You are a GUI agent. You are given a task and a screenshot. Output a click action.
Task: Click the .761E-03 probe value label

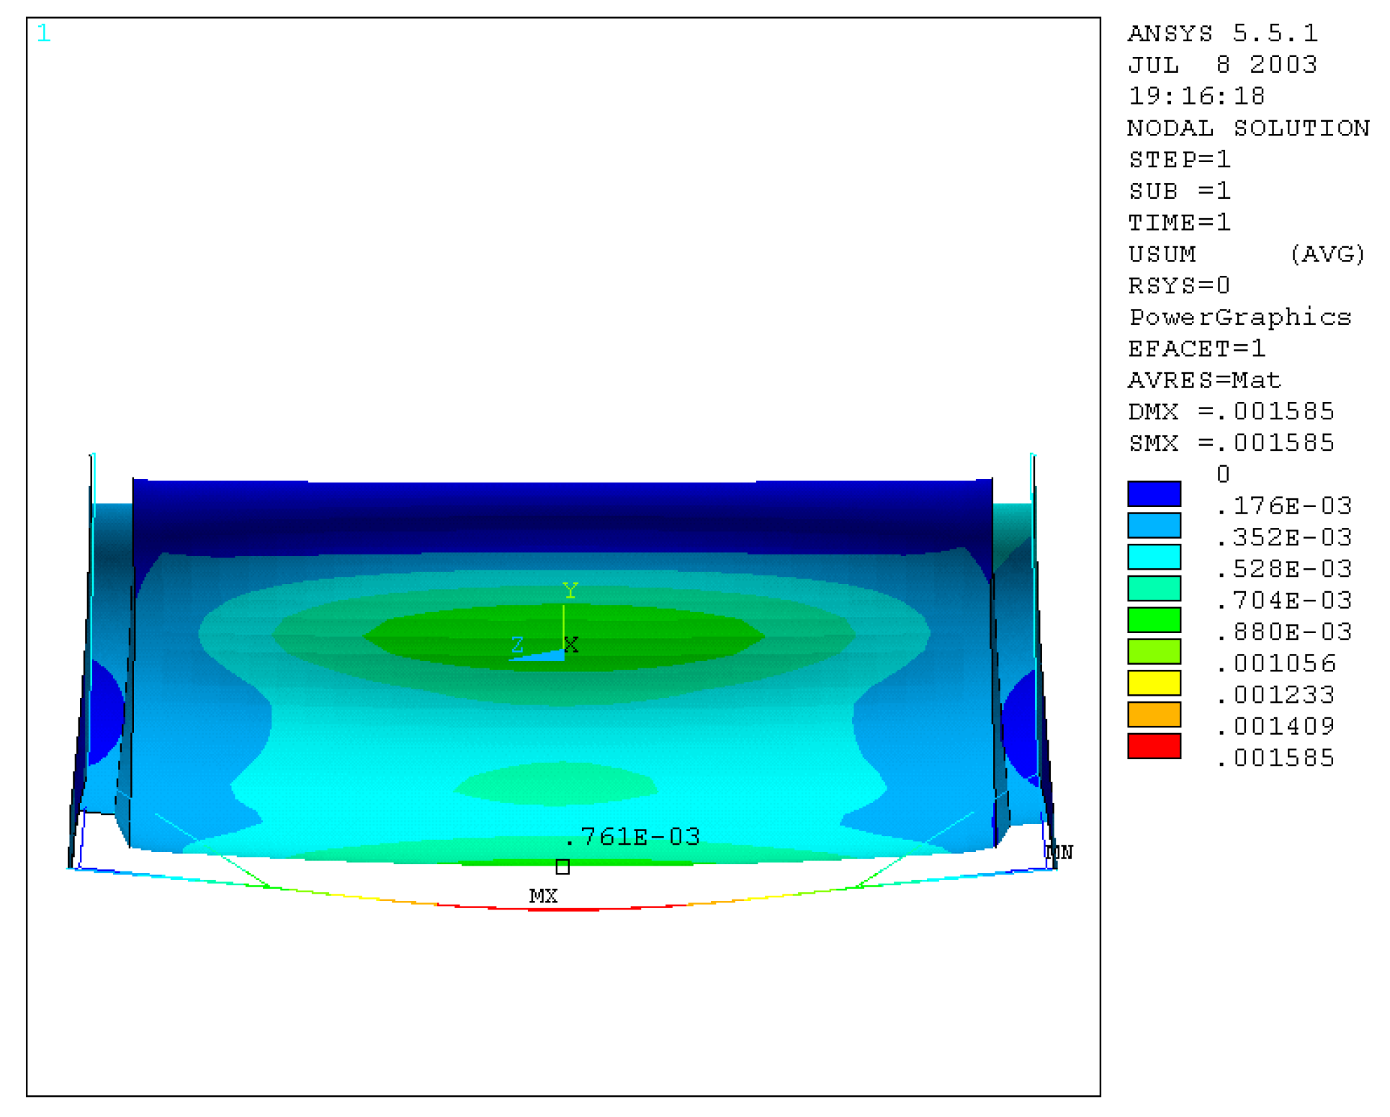632,836
